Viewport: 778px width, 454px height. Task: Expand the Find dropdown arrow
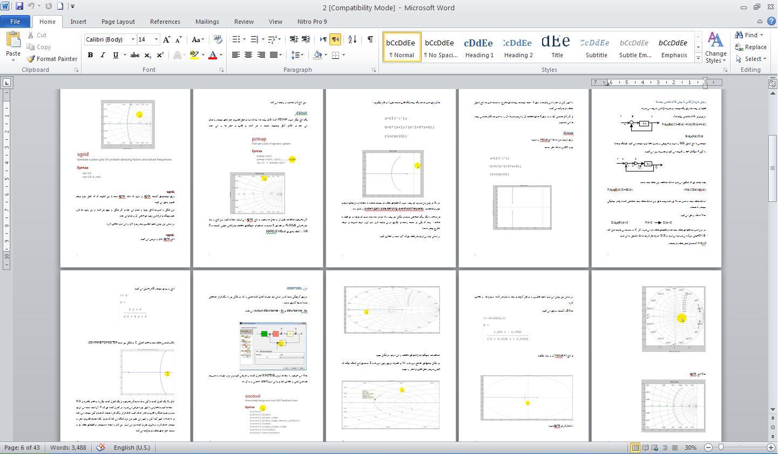point(761,35)
